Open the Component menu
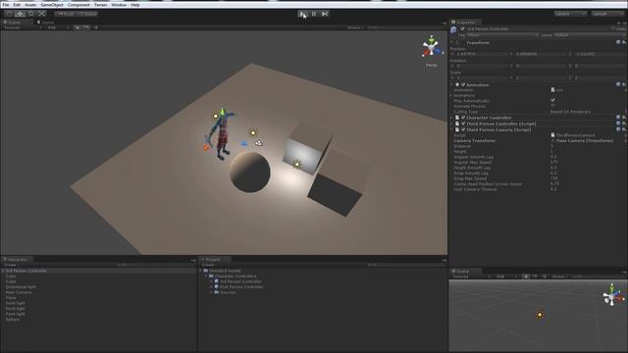Viewport: 628px width, 353px height. click(78, 5)
